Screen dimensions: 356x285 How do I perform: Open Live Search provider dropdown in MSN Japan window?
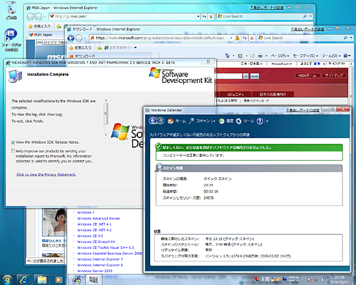tap(311, 16)
